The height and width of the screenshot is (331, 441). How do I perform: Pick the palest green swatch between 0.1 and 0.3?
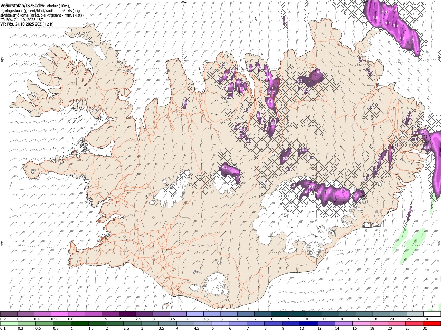pos(9,323)
